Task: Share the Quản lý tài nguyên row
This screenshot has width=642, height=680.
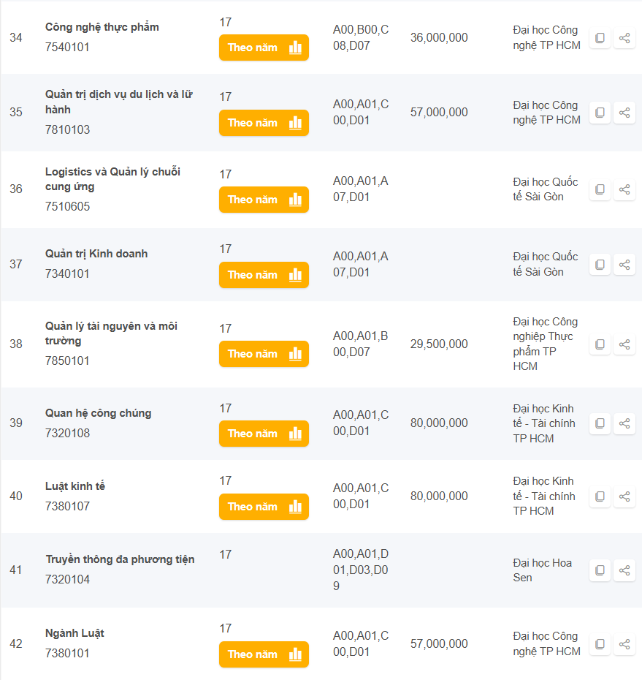Action: coord(624,344)
